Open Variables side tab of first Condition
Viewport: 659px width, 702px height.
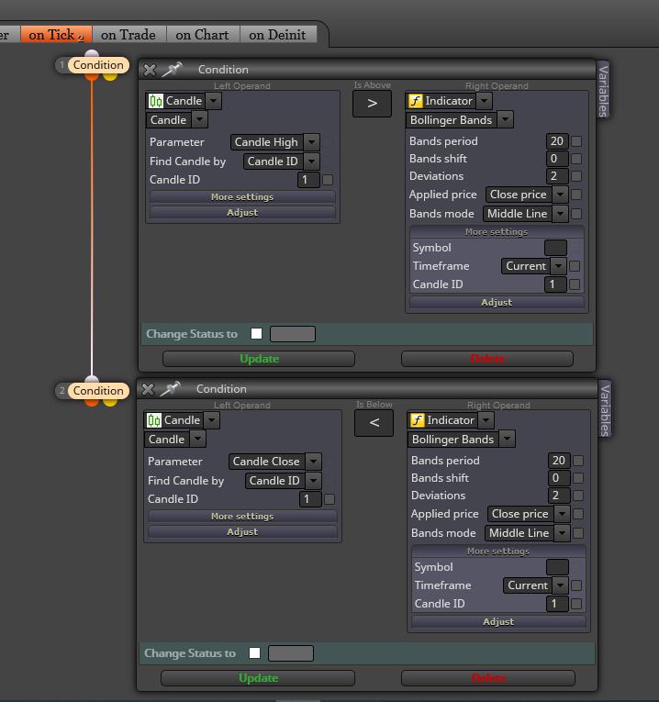point(603,90)
